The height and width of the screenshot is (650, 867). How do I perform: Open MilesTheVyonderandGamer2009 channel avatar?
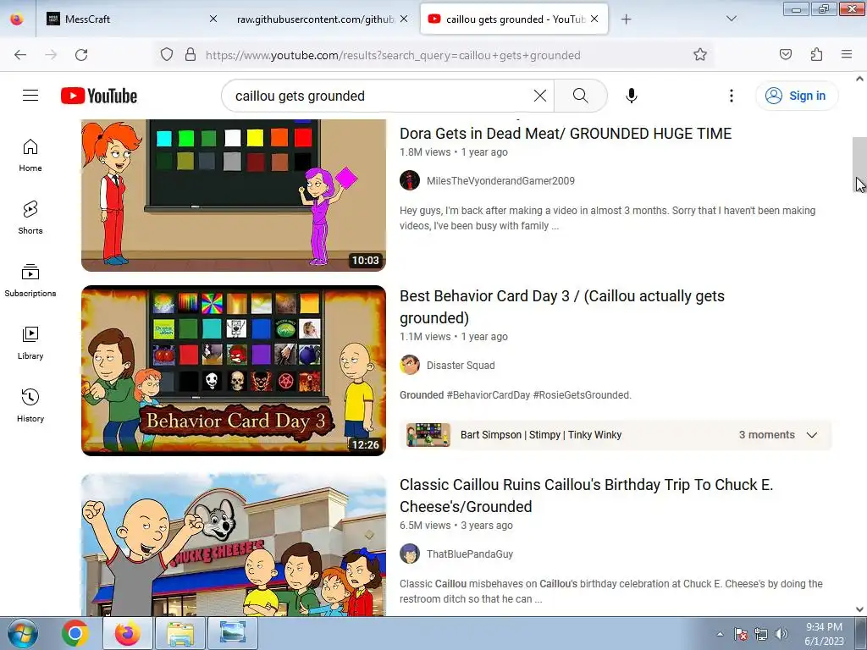pos(410,181)
